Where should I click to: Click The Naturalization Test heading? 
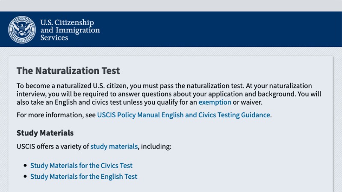68,70
